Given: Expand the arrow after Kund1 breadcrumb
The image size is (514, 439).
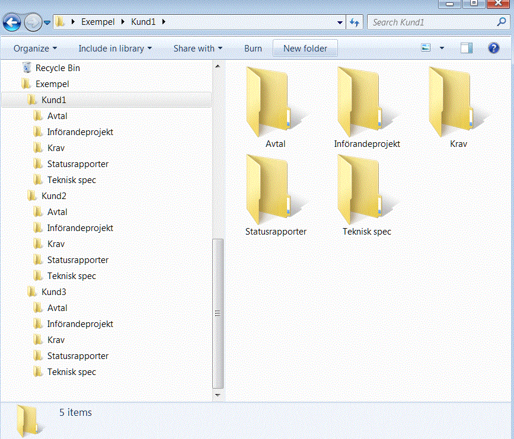Looking at the screenshot, I should click(x=164, y=22).
